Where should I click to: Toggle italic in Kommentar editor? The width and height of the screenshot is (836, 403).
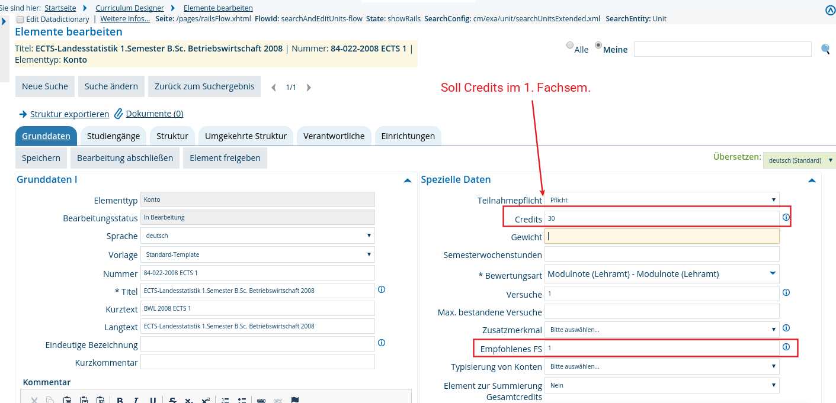pyautogui.click(x=136, y=400)
